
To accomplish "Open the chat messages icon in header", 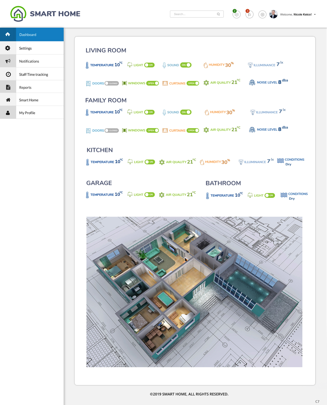I will point(236,15).
